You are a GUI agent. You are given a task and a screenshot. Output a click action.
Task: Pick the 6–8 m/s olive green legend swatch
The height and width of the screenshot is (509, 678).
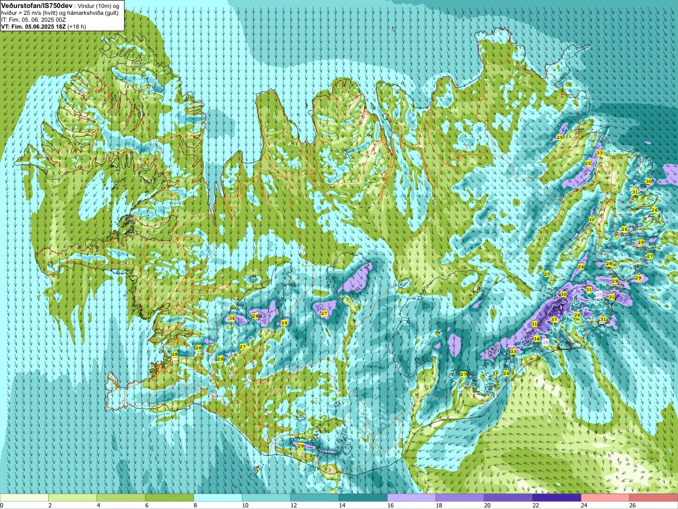pyautogui.click(x=169, y=498)
